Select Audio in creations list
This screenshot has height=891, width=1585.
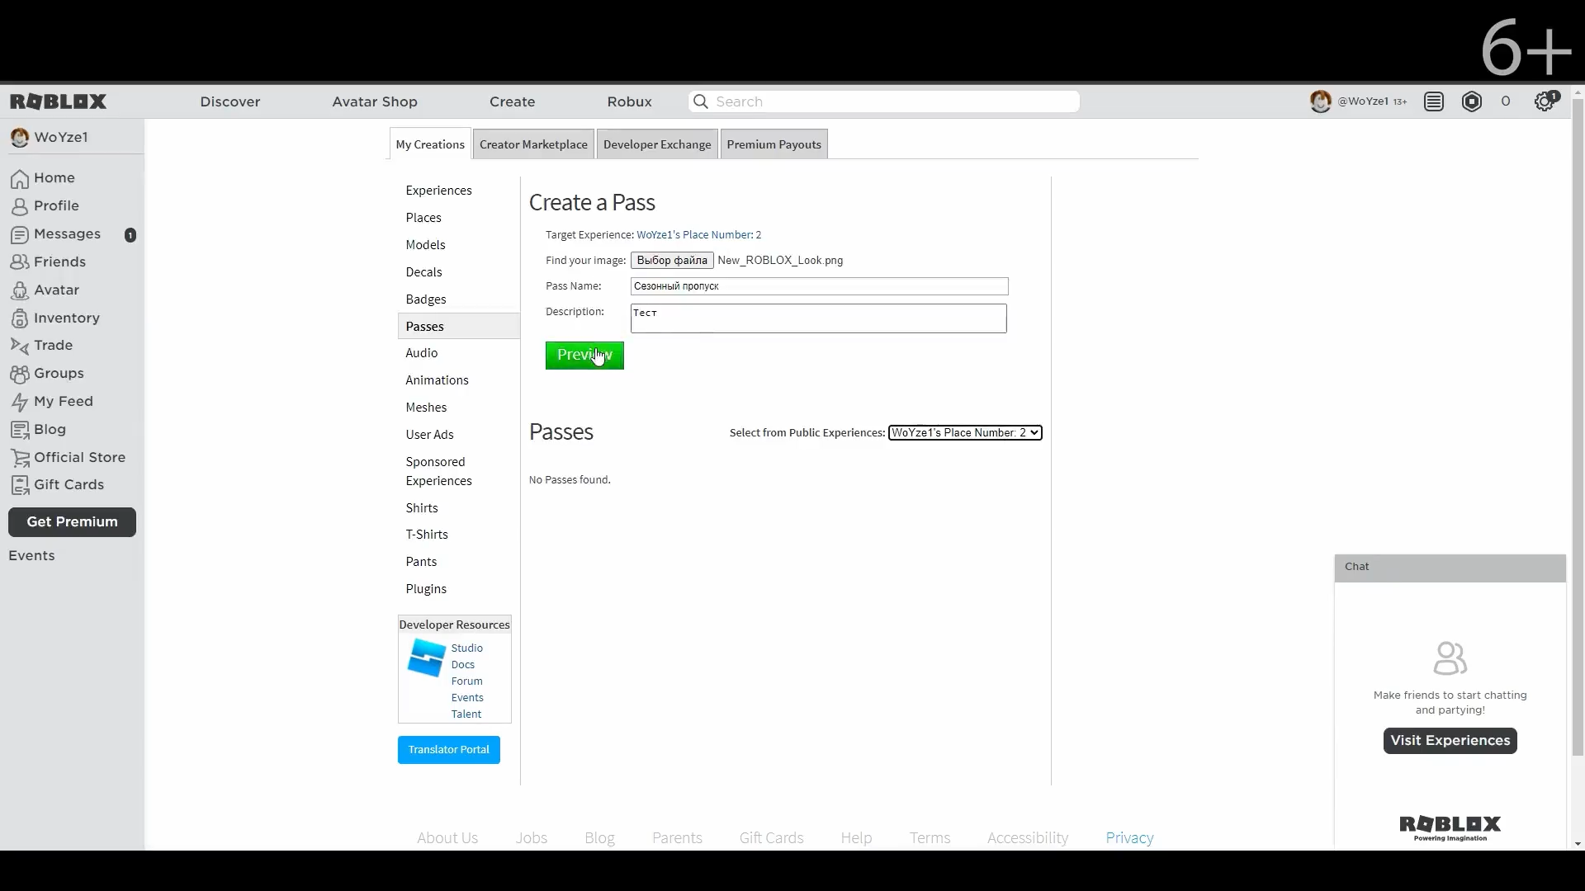[422, 353]
